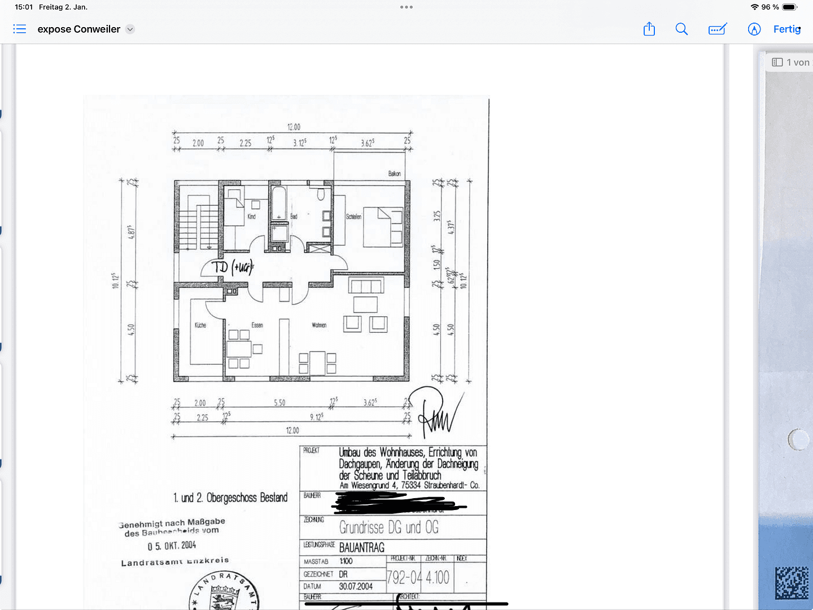Expand the 'expose Conweiler' title dropdown
The height and width of the screenshot is (610, 813).
[130, 29]
